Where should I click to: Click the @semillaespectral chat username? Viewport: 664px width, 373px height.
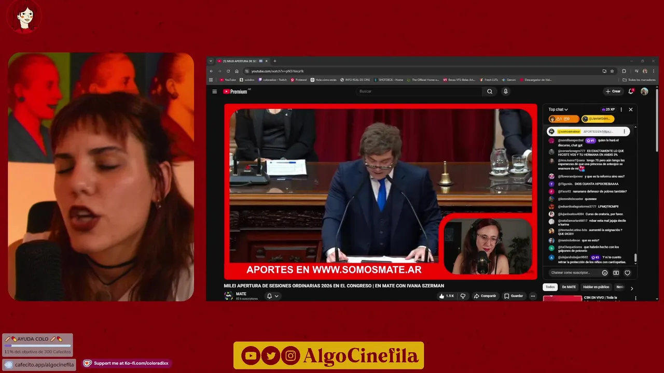(571, 140)
